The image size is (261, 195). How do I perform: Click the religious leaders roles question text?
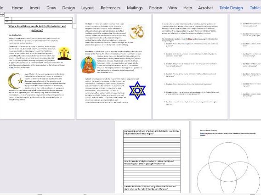149,162
